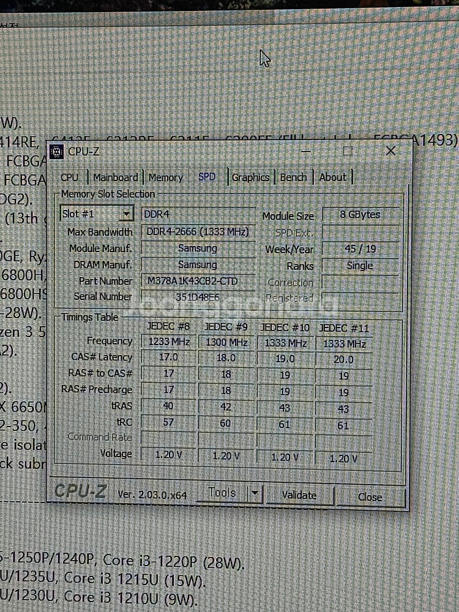Go to the Bench tab
The height and width of the screenshot is (612, 459).
293,177
